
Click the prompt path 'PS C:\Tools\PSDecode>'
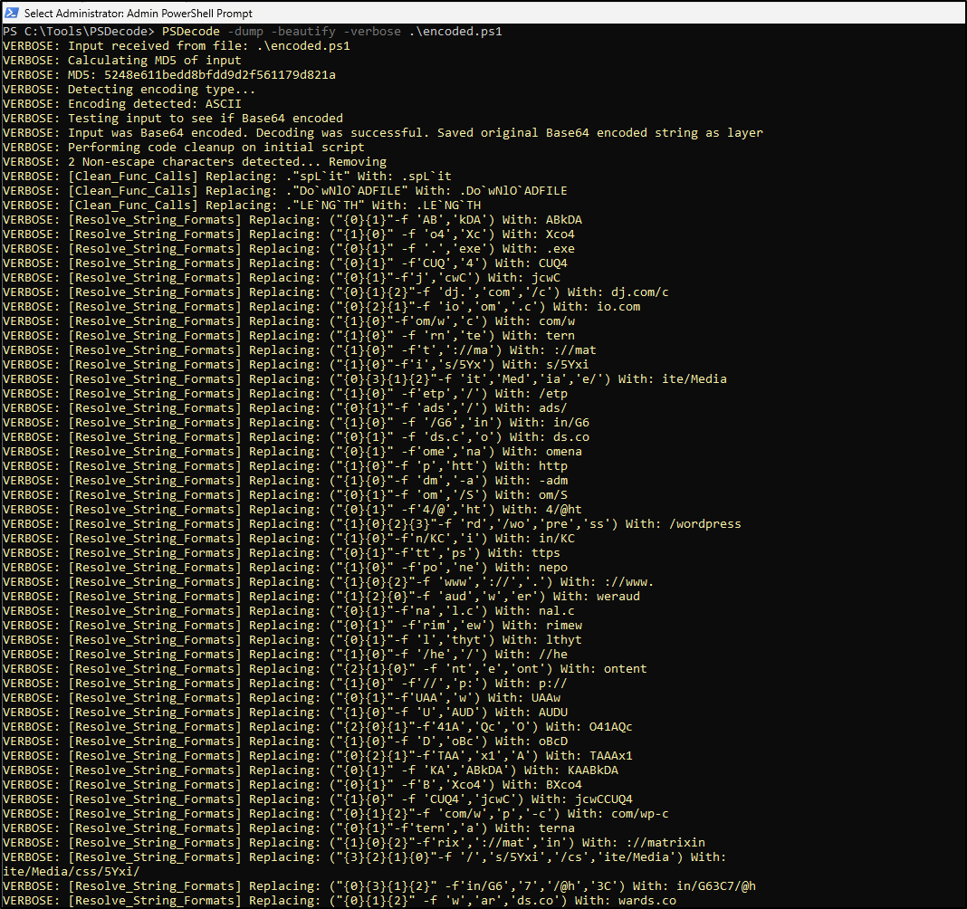(x=79, y=32)
